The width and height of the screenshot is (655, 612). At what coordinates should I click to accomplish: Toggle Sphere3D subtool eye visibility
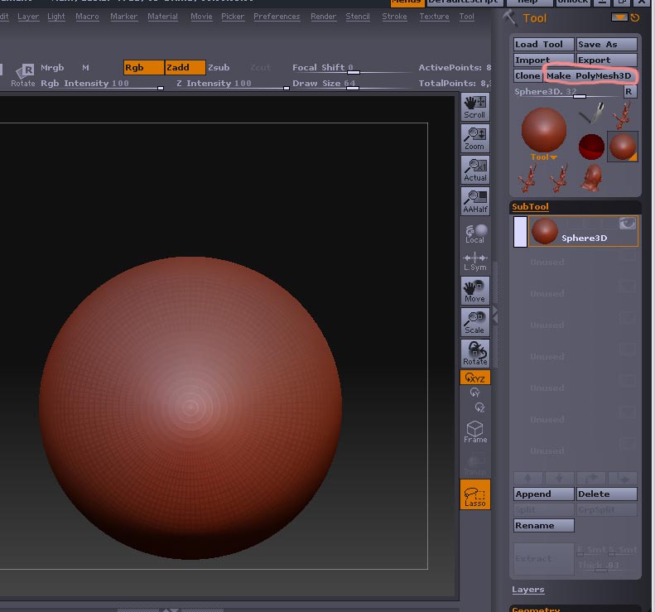(628, 224)
